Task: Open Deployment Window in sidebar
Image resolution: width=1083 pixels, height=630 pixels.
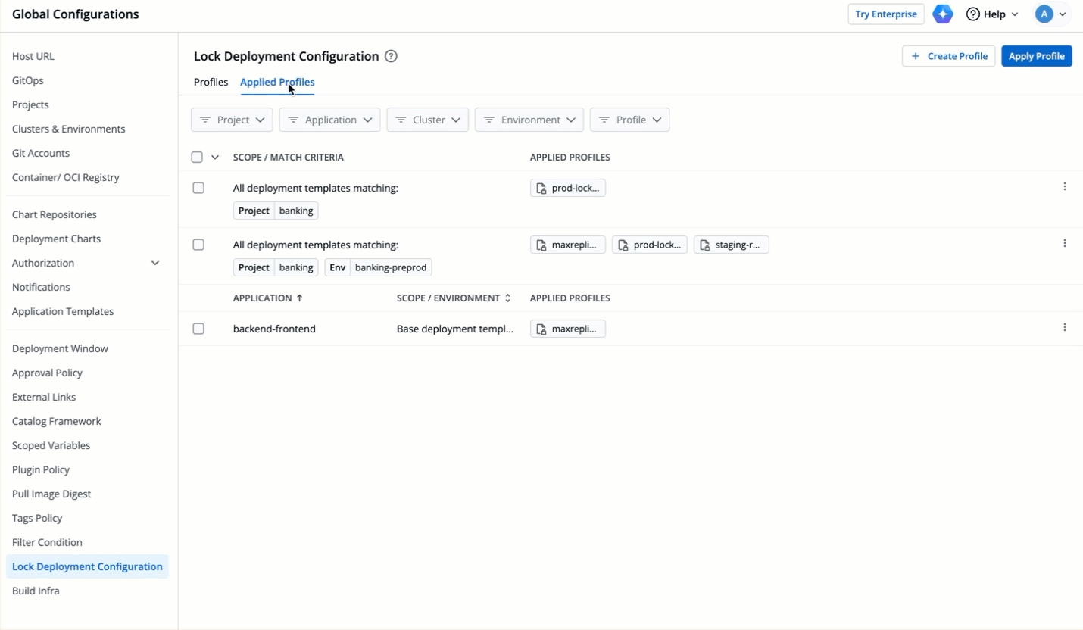Action: 60,348
